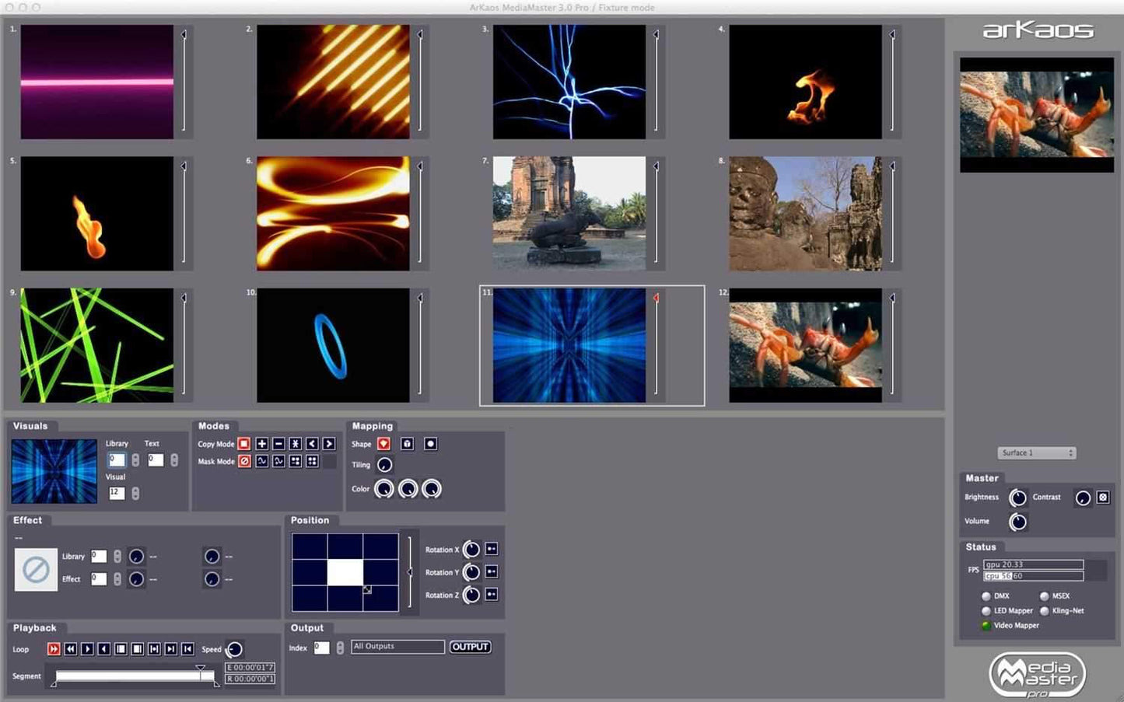This screenshot has height=702, width=1124.
Task: Select the add (plus) Copy Mode icon
Action: pyautogui.click(x=261, y=444)
